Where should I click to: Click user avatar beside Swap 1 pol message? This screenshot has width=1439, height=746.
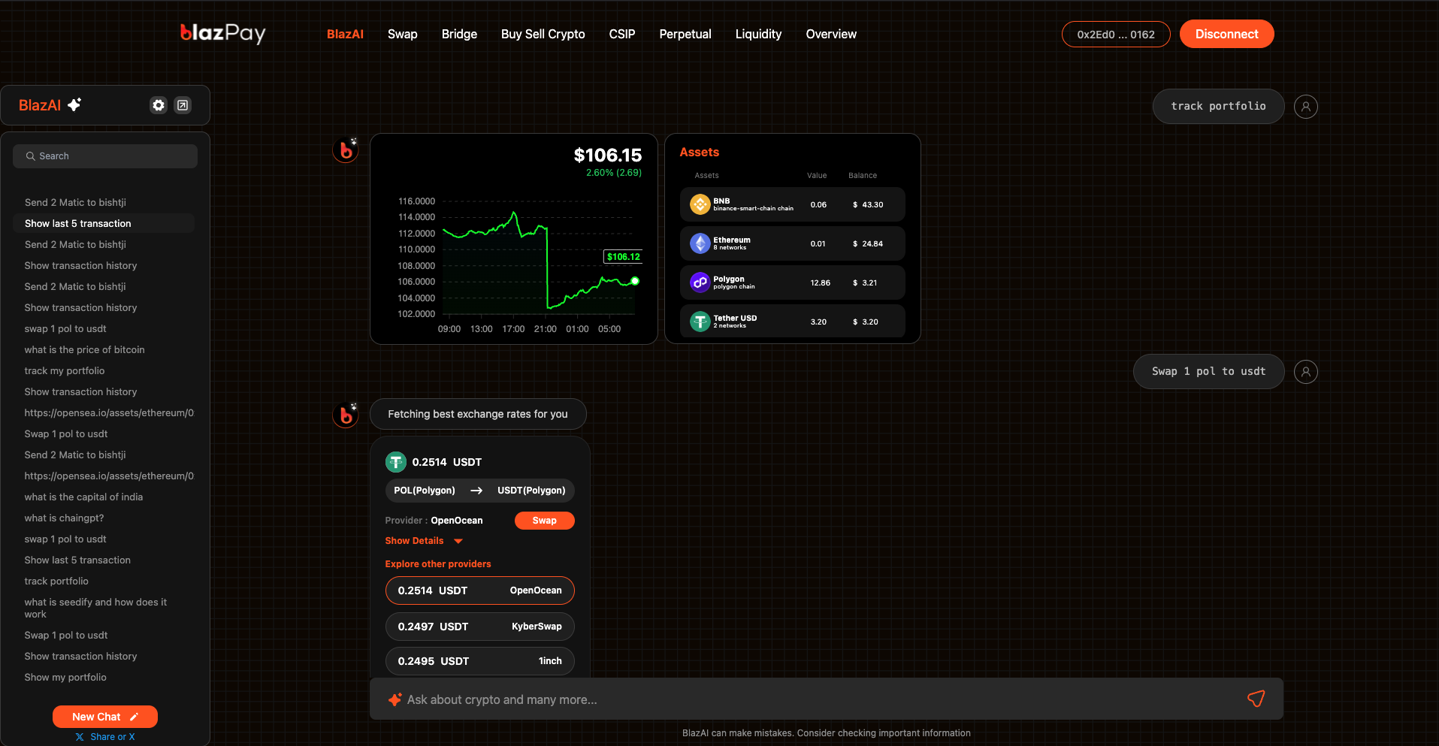pos(1306,372)
